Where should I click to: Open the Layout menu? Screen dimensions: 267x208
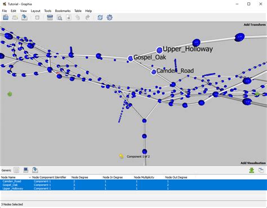click(x=35, y=11)
